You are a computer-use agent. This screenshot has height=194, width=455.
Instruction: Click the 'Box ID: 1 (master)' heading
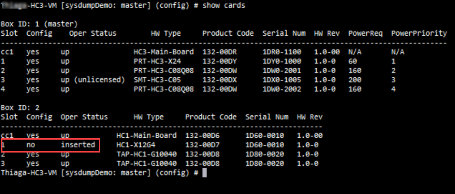click(40, 24)
